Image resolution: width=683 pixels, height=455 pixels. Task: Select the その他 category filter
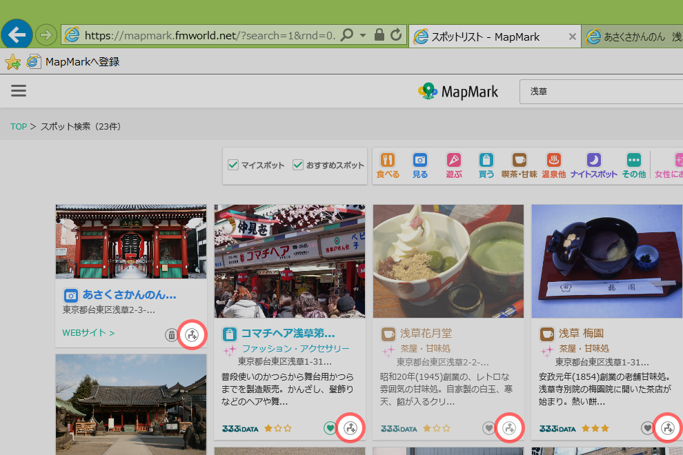633,165
